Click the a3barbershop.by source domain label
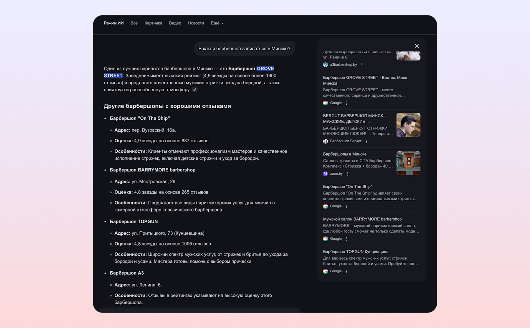Viewport: 530px width, 328px height. [344, 65]
